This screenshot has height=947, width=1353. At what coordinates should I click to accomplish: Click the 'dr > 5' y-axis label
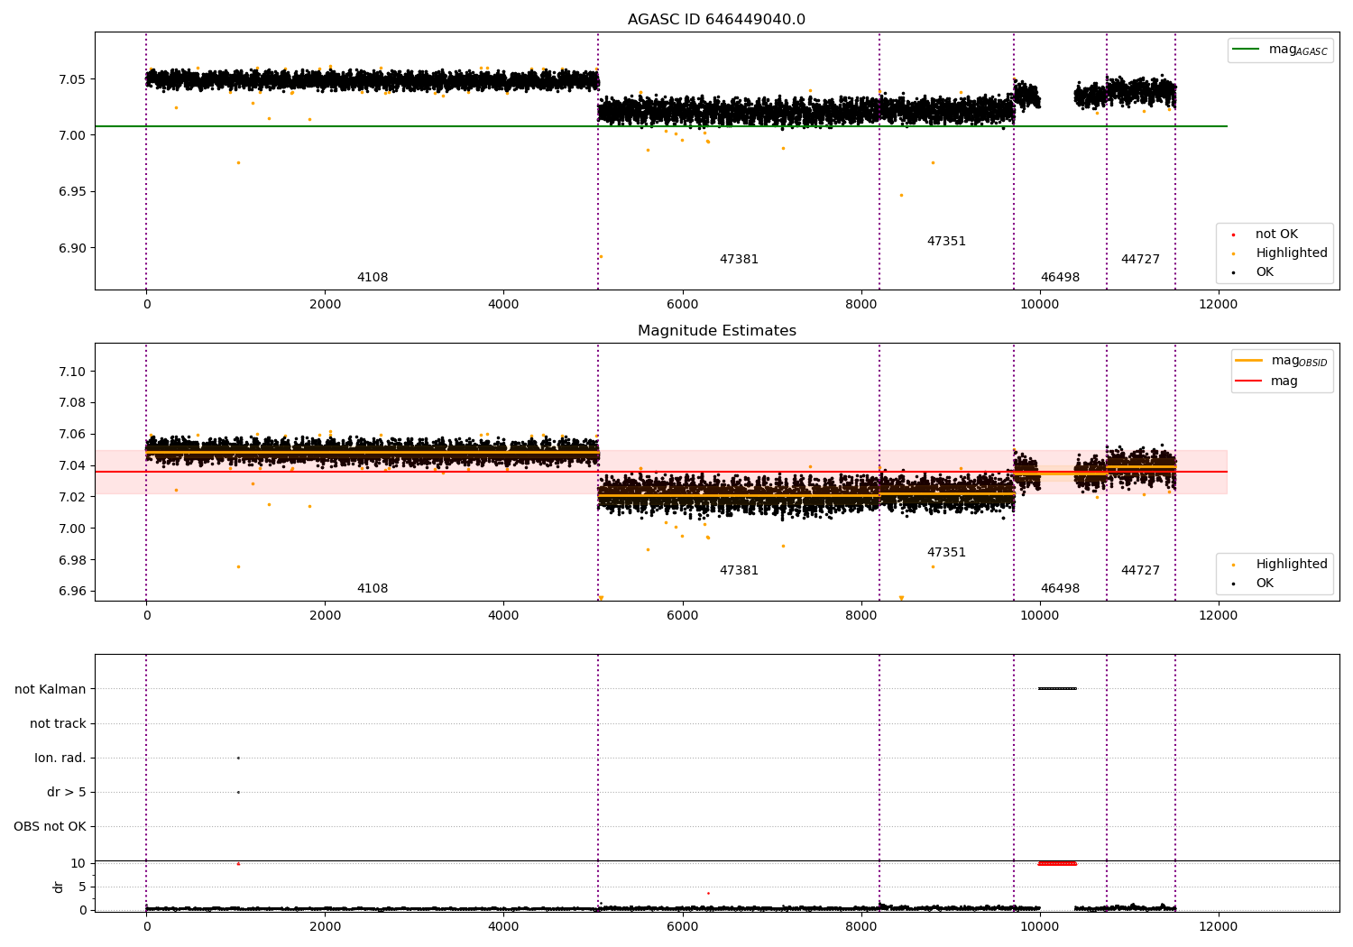[67, 793]
